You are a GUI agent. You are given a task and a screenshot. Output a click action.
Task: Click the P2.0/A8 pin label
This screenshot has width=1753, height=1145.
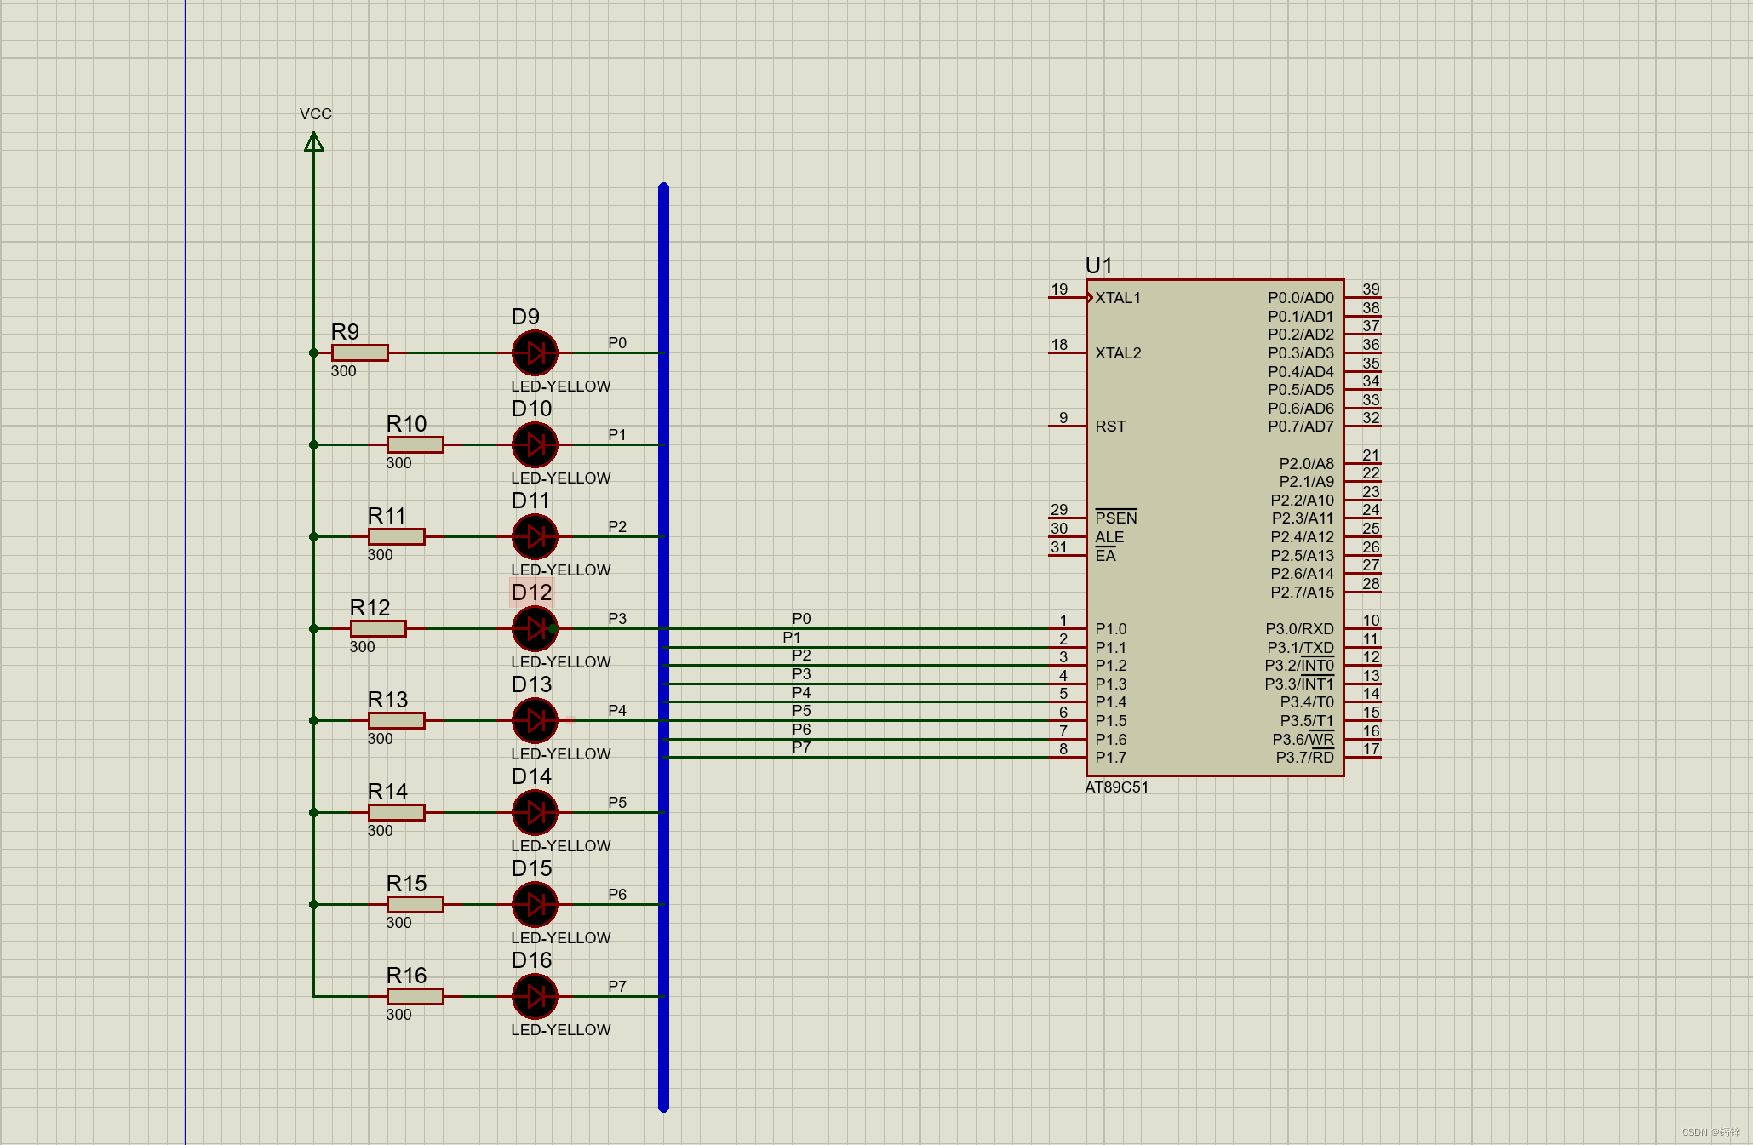click(x=1307, y=464)
